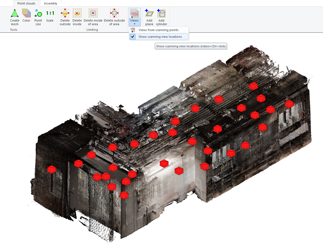Click the bottommost red scan location marker

pyautogui.click(x=124, y=195)
